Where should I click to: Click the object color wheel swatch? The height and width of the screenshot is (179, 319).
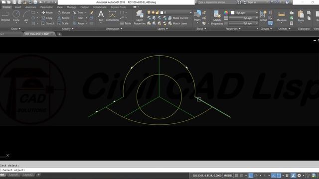[x=226, y=13]
